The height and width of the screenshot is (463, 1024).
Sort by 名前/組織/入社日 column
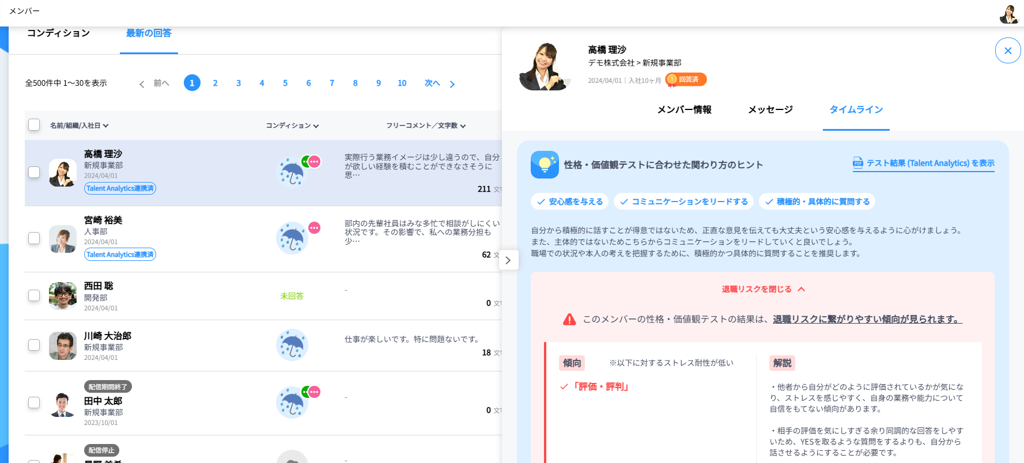[79, 126]
